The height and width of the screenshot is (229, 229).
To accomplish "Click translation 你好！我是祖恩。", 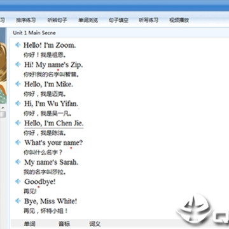I will (45, 55).
